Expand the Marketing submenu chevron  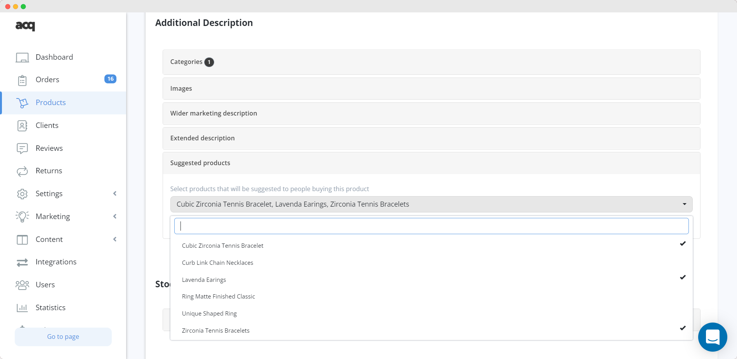point(115,216)
